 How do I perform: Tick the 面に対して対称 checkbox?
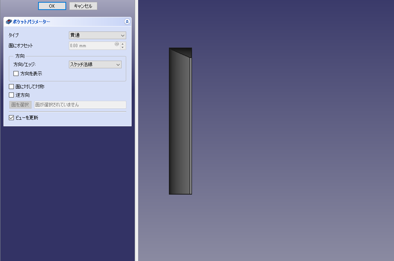pyautogui.click(x=11, y=87)
